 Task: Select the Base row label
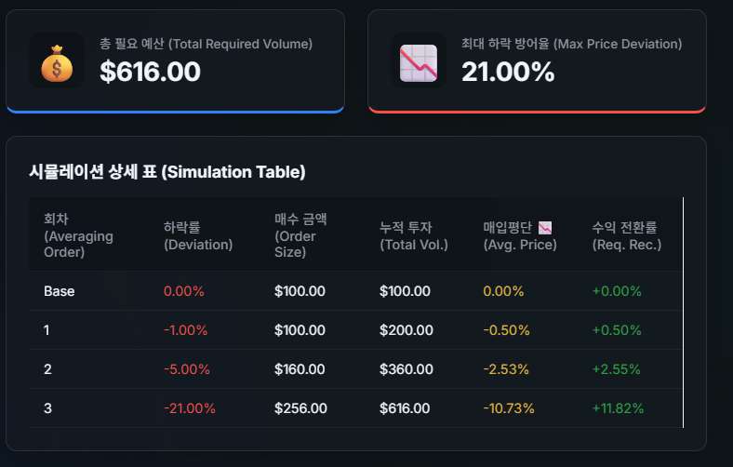pos(59,291)
